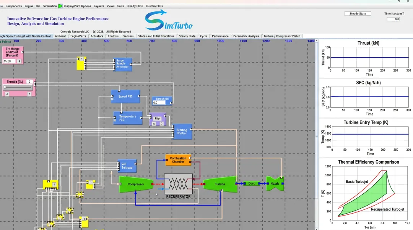
Task: Open the Simulation menu
Action: click(x=50, y=6)
